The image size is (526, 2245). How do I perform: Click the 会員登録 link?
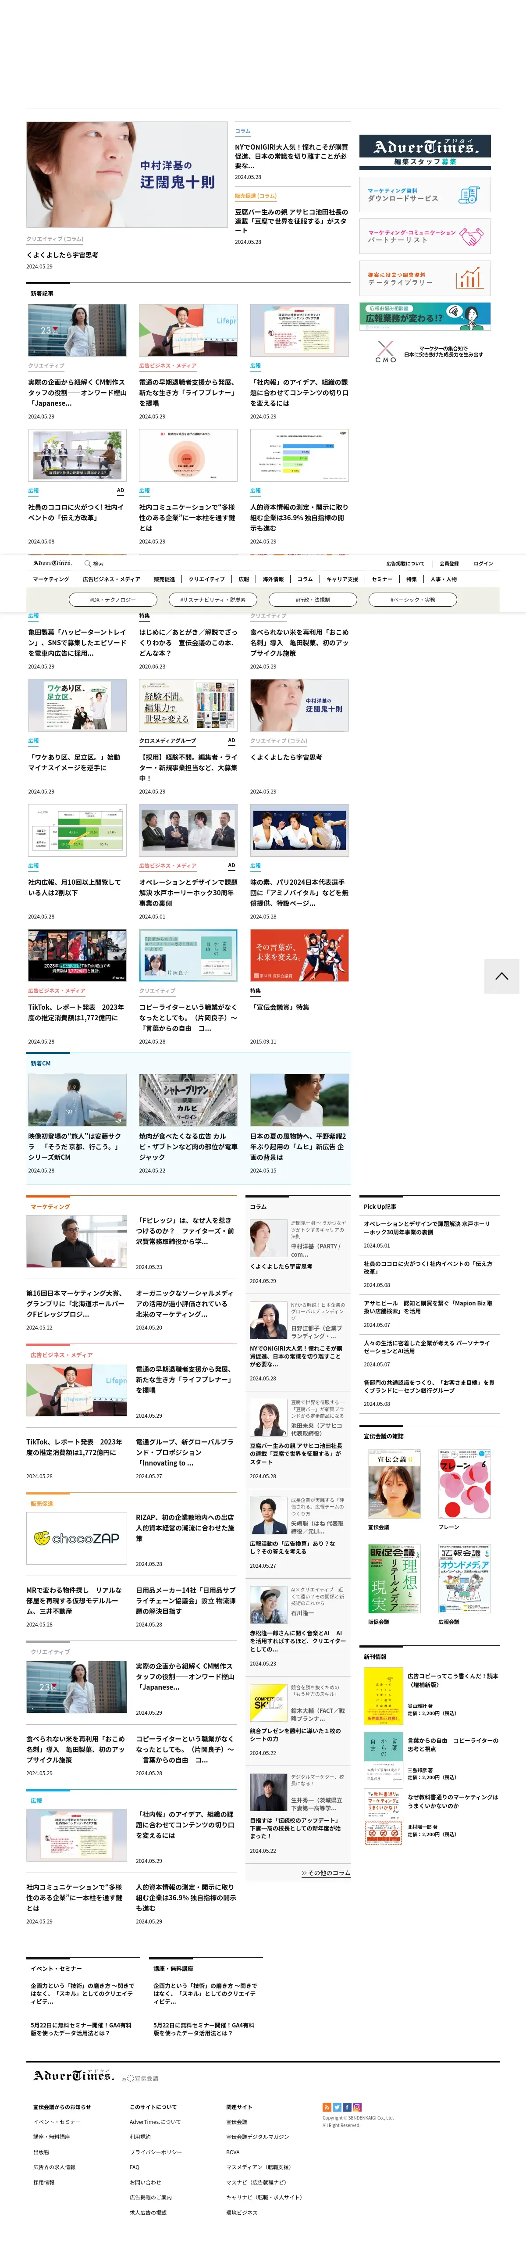pyautogui.click(x=449, y=564)
